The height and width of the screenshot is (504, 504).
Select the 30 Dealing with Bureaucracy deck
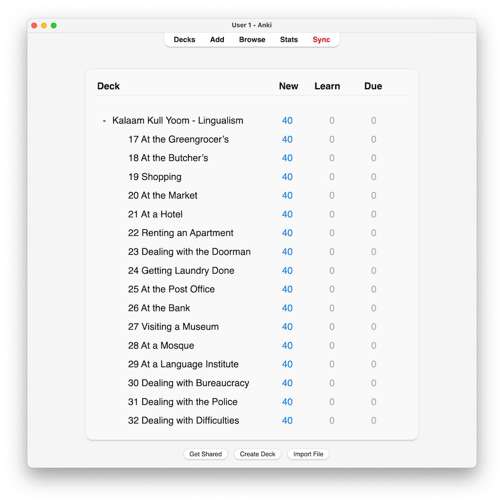click(x=188, y=383)
